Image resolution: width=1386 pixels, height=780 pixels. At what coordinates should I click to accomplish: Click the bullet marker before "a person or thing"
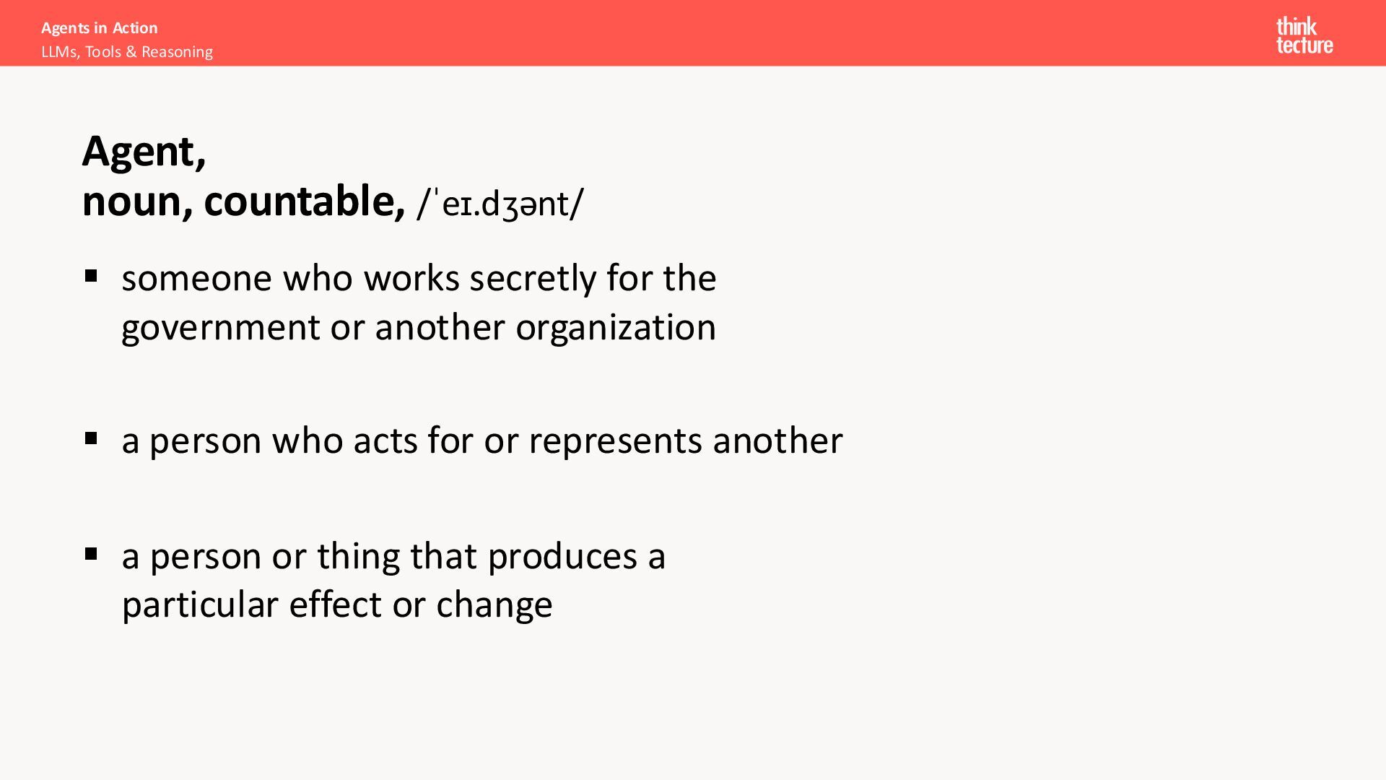(91, 554)
